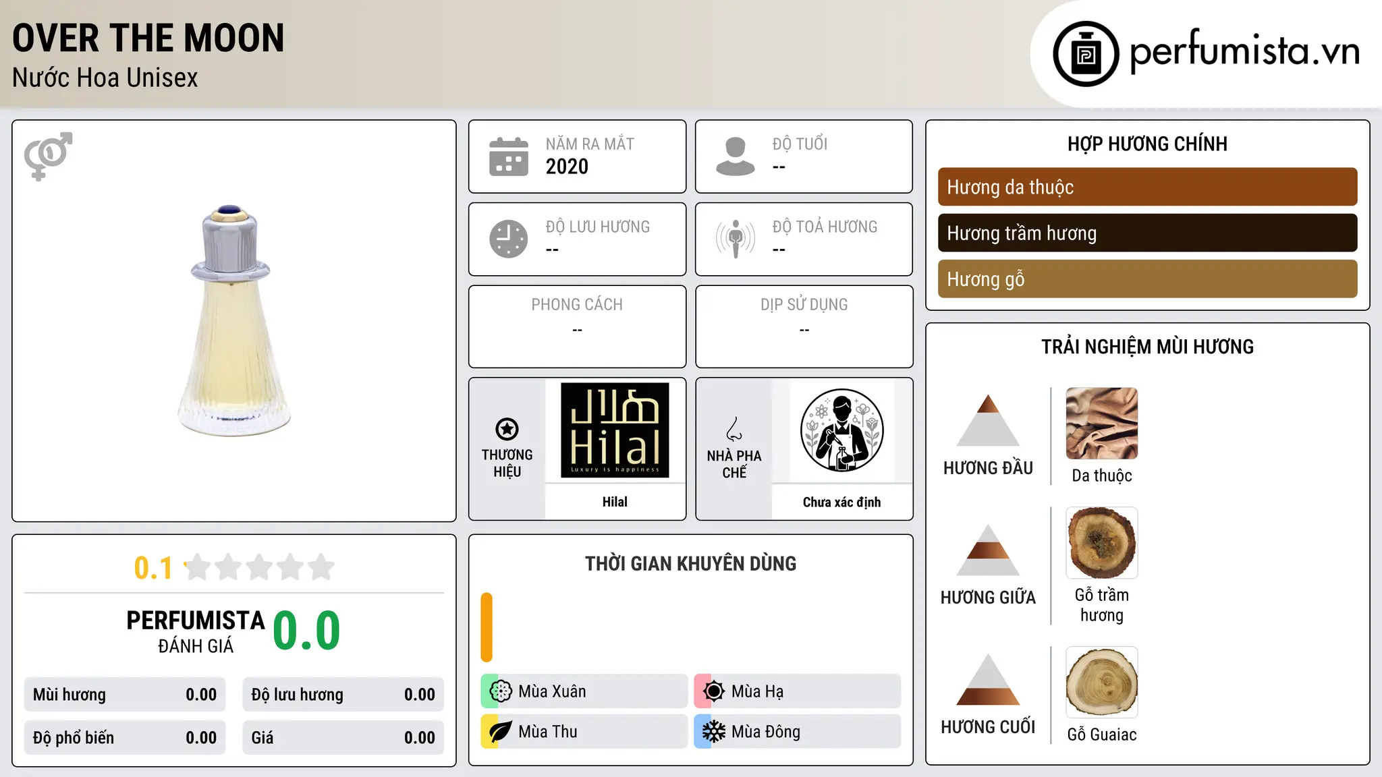Click the sun icon for Mùa Hạ
1382x777 pixels.
714,691
